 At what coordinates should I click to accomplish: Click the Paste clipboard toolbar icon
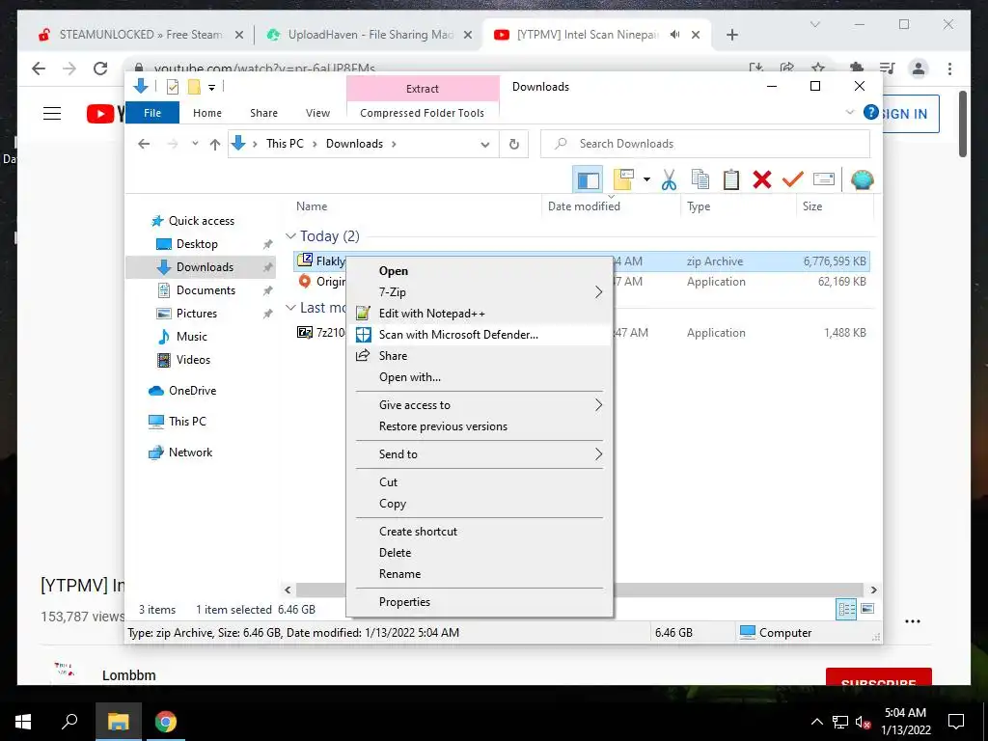point(731,180)
